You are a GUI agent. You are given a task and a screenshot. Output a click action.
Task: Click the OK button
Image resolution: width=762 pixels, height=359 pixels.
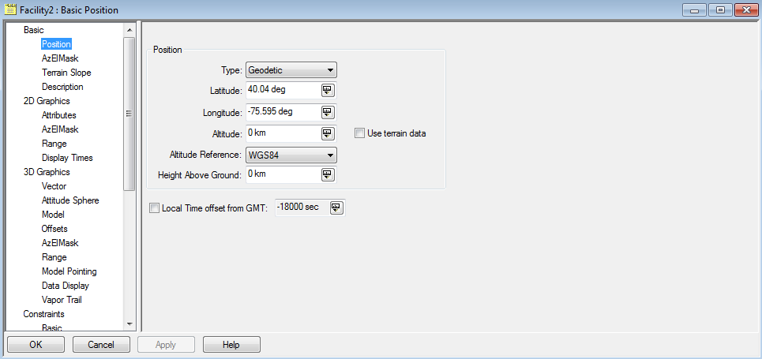click(x=36, y=345)
